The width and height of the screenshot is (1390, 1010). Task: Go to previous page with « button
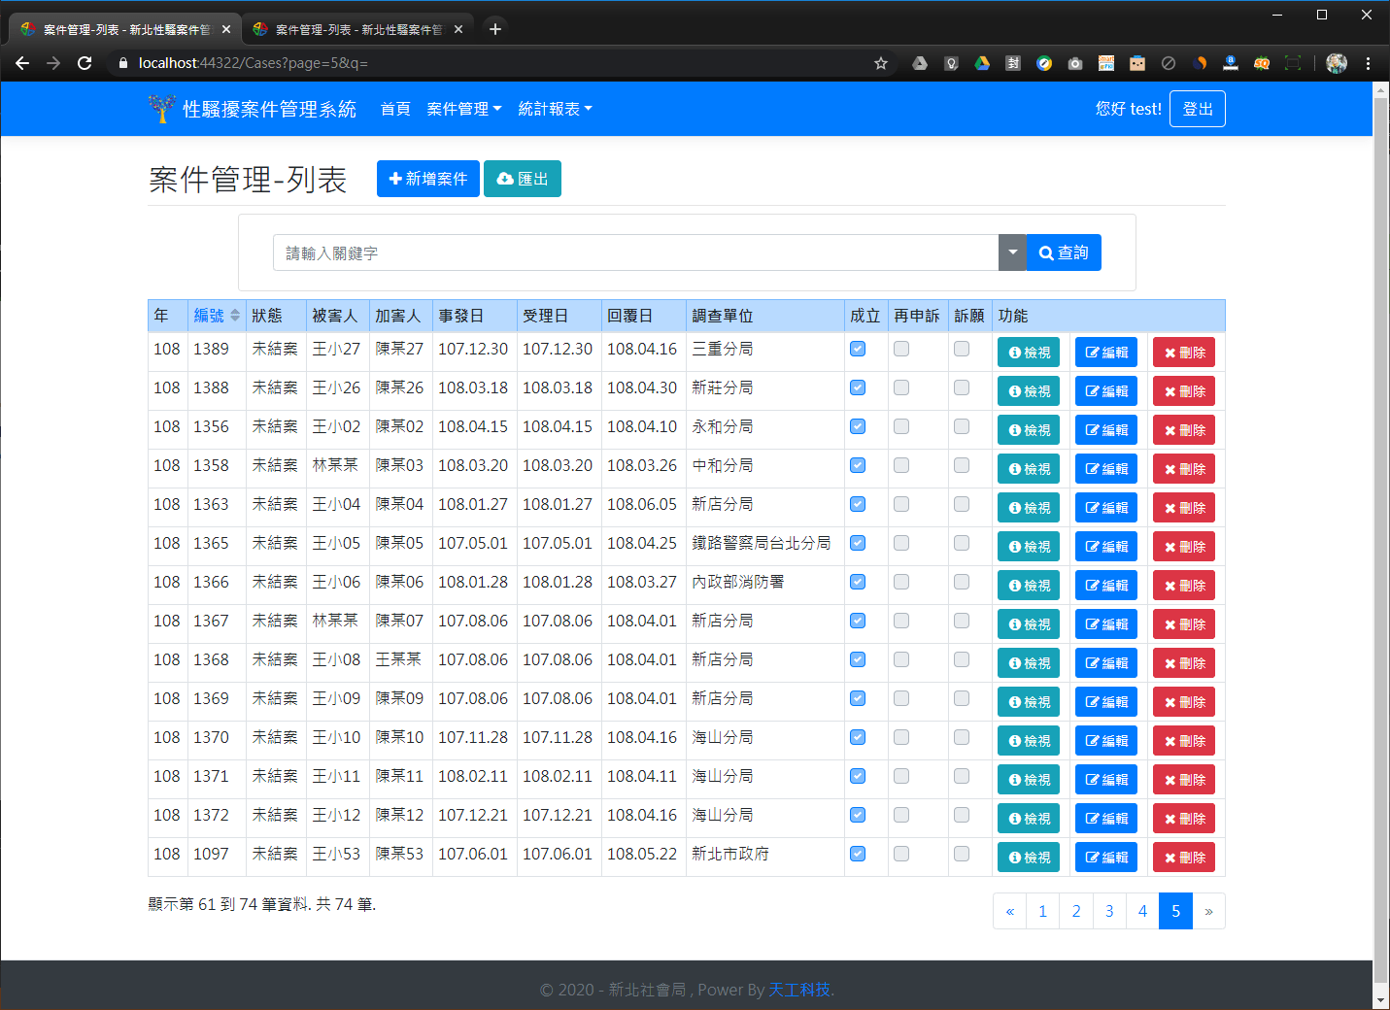(1010, 911)
